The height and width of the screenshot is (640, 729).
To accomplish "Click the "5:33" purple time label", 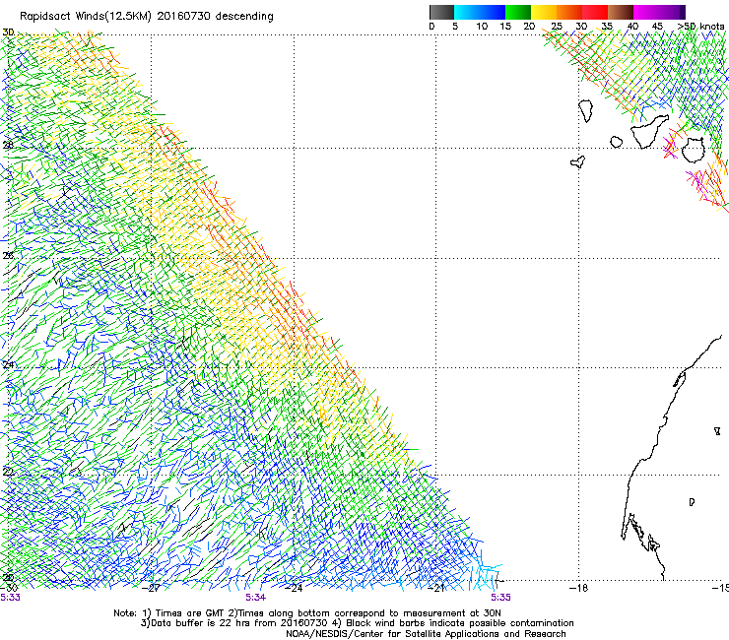I will [x=10, y=598].
